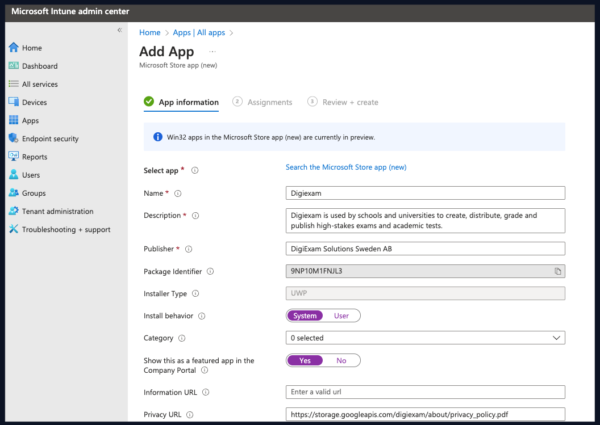The image size is (600, 425).
Task: Click the All services list icon
Action: point(14,84)
